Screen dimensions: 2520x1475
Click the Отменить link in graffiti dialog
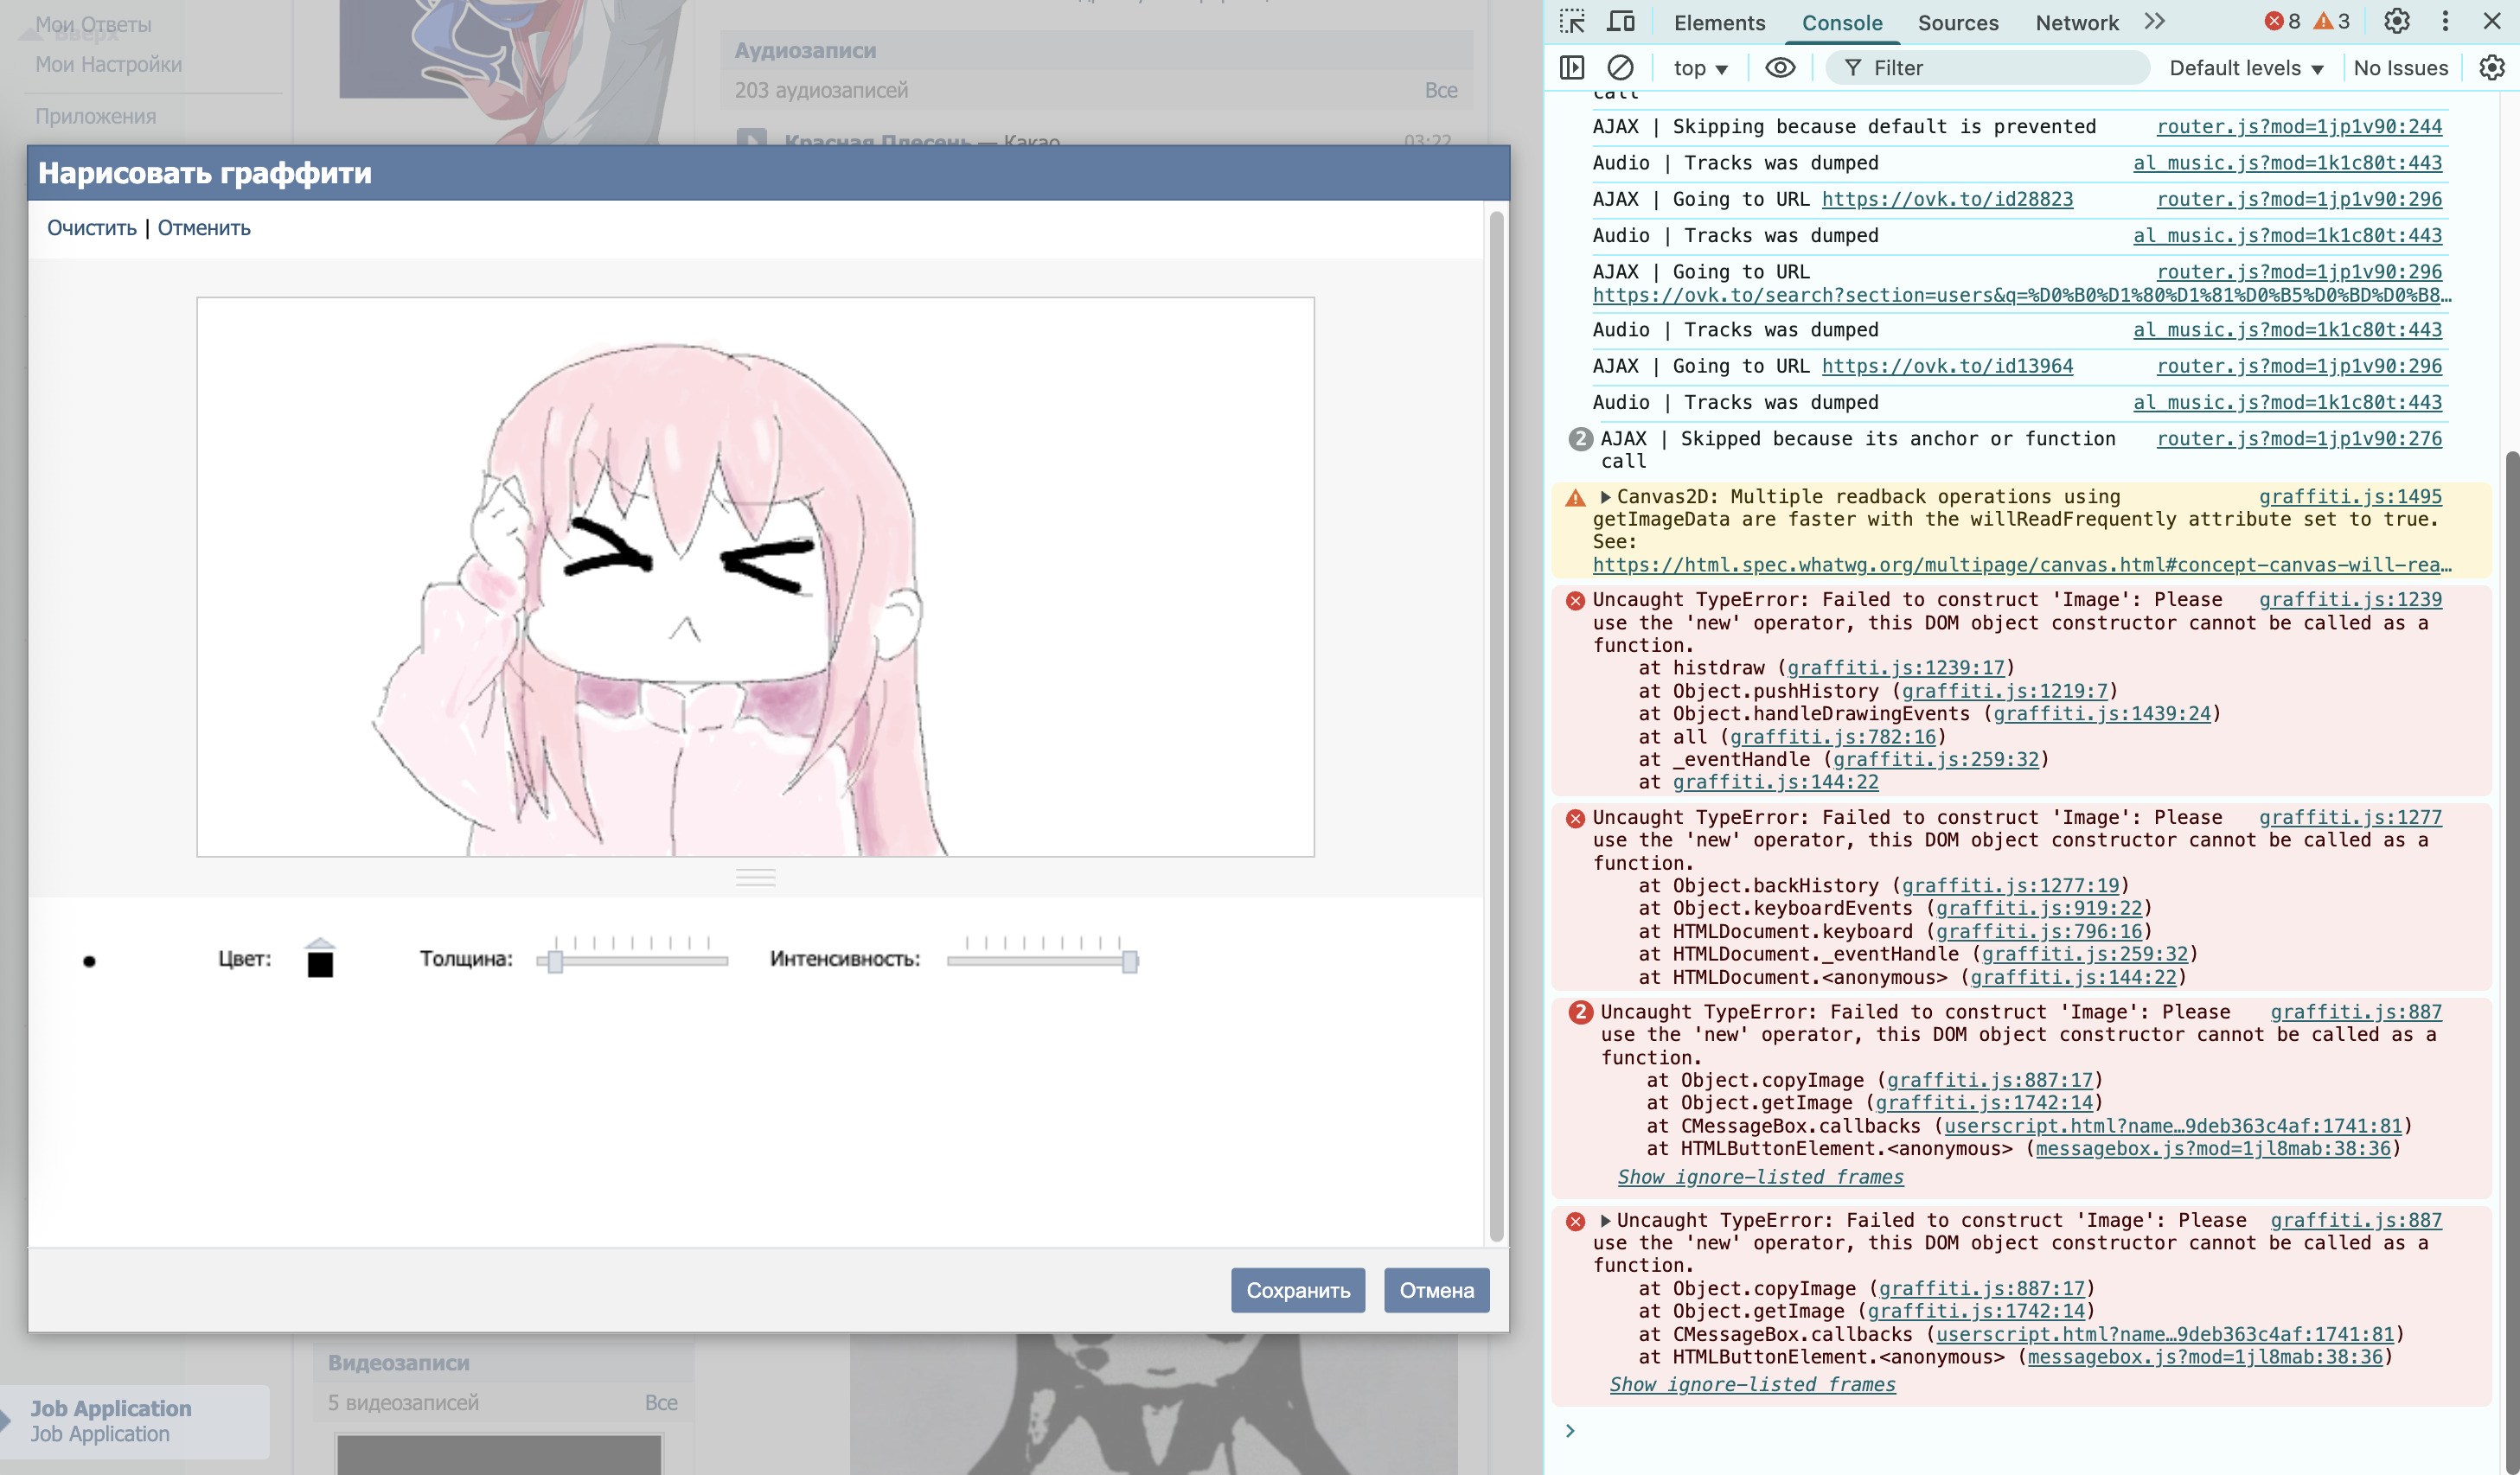[204, 228]
